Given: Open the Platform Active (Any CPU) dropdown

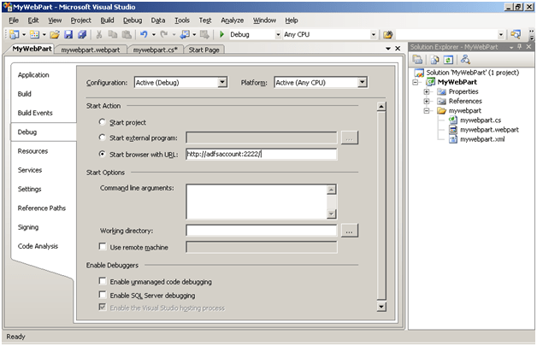Looking at the screenshot, I should pos(363,82).
